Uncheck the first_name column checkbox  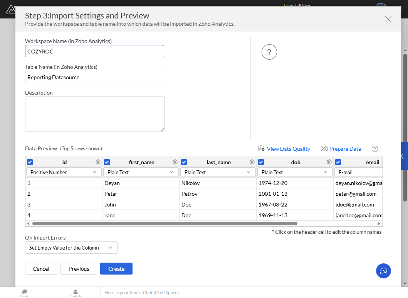(107, 162)
